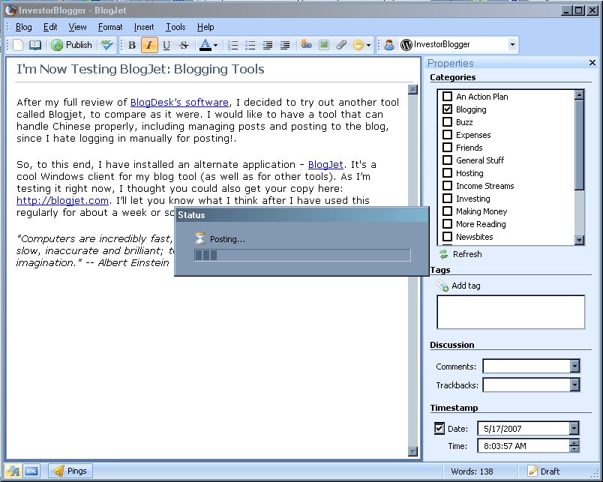The width and height of the screenshot is (603, 482).
Task: Uncheck the Blogging category
Action: tap(447, 109)
